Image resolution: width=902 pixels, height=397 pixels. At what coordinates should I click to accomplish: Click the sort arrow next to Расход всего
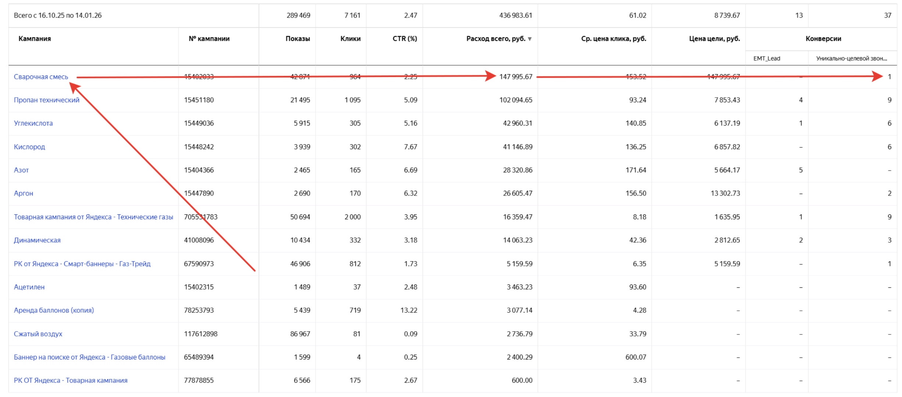529,39
